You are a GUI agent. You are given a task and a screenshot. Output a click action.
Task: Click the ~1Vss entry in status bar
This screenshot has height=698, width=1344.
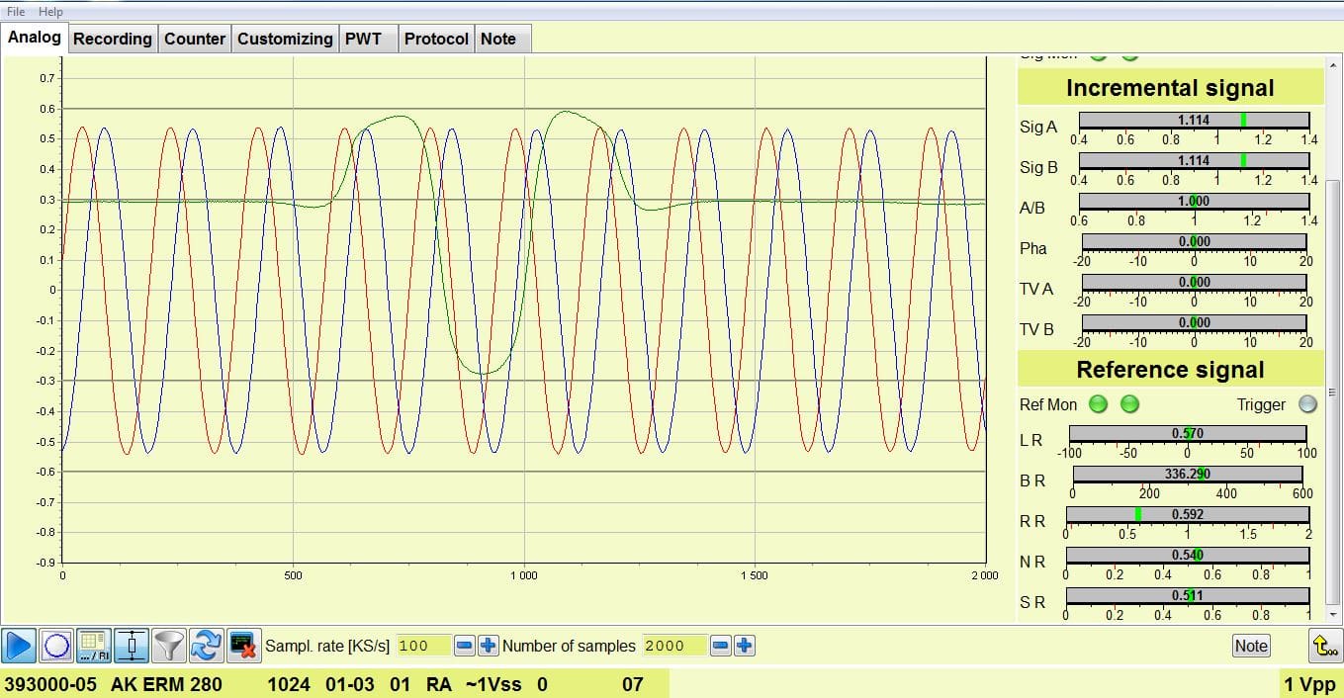(x=493, y=684)
